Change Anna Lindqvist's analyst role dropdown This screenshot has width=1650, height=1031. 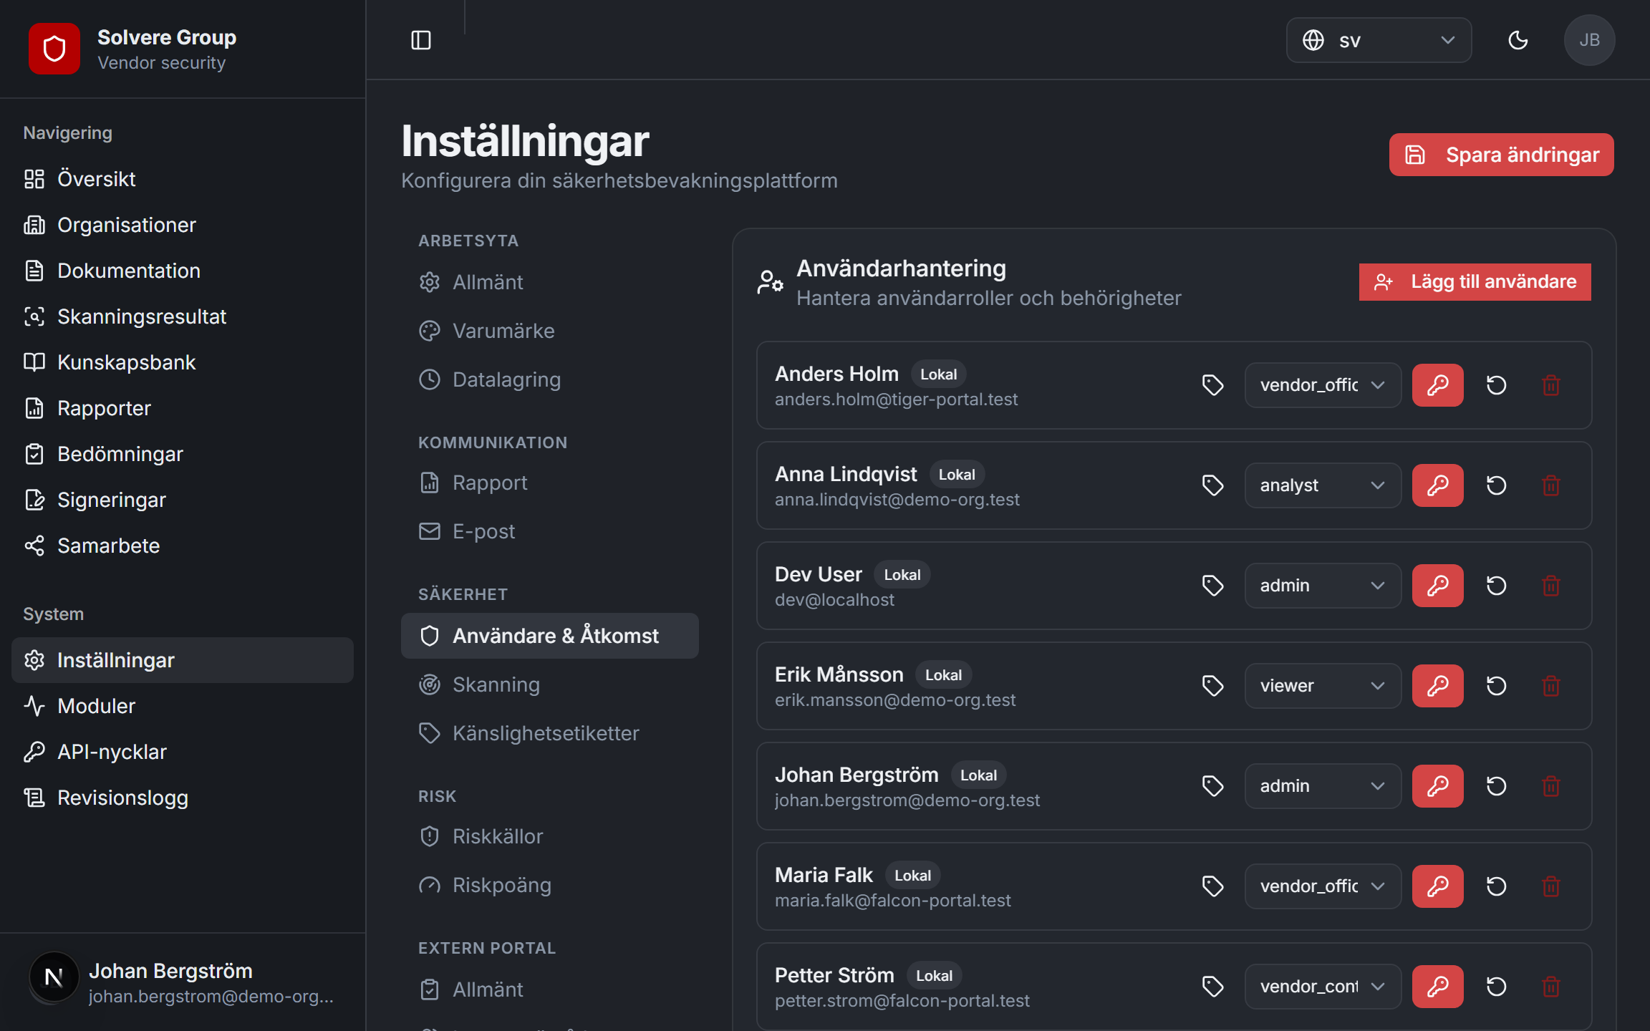[x=1323, y=485]
